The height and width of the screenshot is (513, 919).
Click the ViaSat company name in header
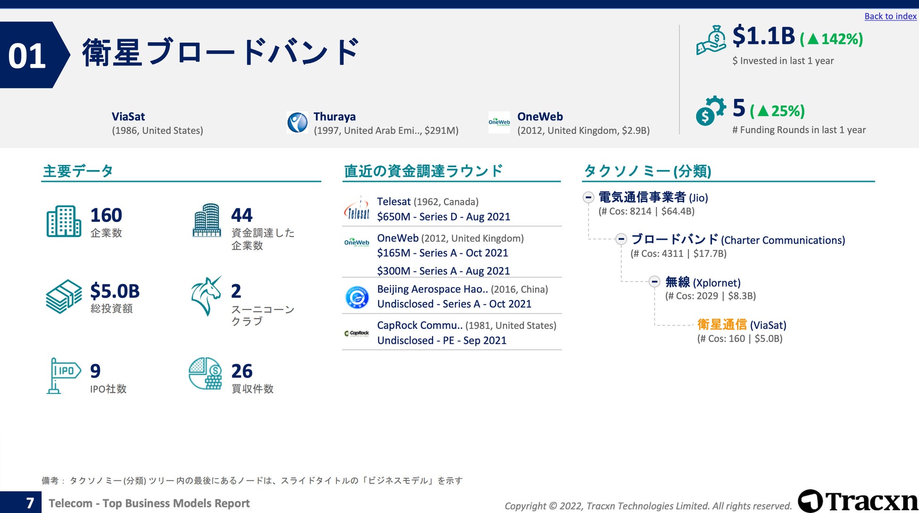click(128, 116)
